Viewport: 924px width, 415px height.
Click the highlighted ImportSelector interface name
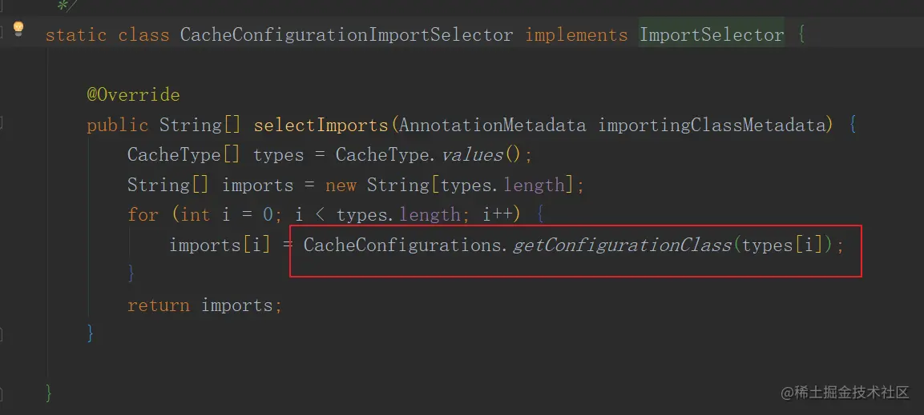712,35
